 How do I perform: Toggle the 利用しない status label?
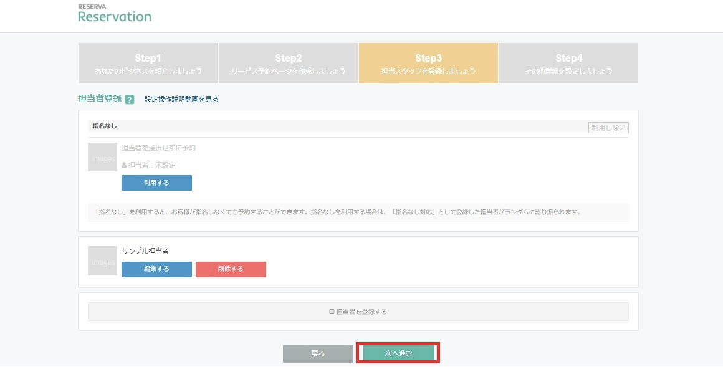pos(608,128)
